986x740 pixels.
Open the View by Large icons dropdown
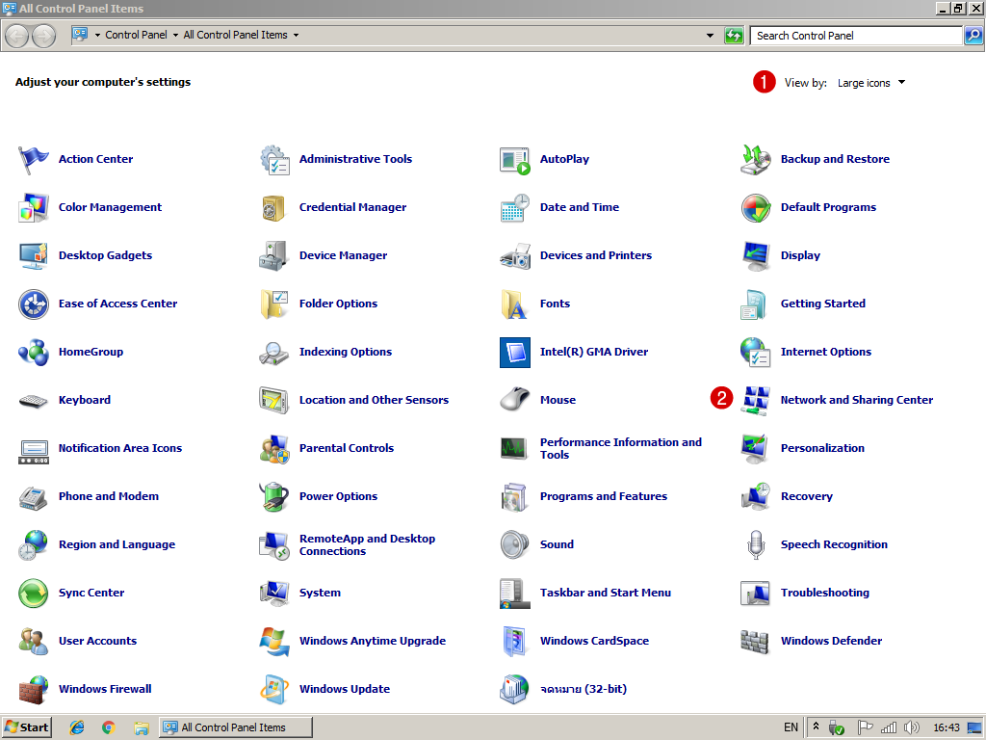coord(870,83)
